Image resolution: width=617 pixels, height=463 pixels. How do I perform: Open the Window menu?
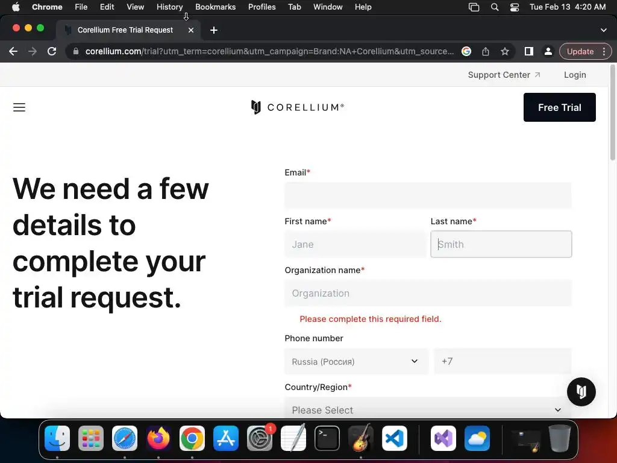click(x=328, y=7)
